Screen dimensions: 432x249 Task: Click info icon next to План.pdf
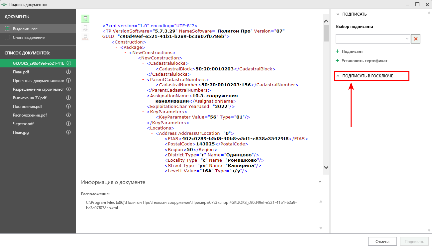point(68,72)
